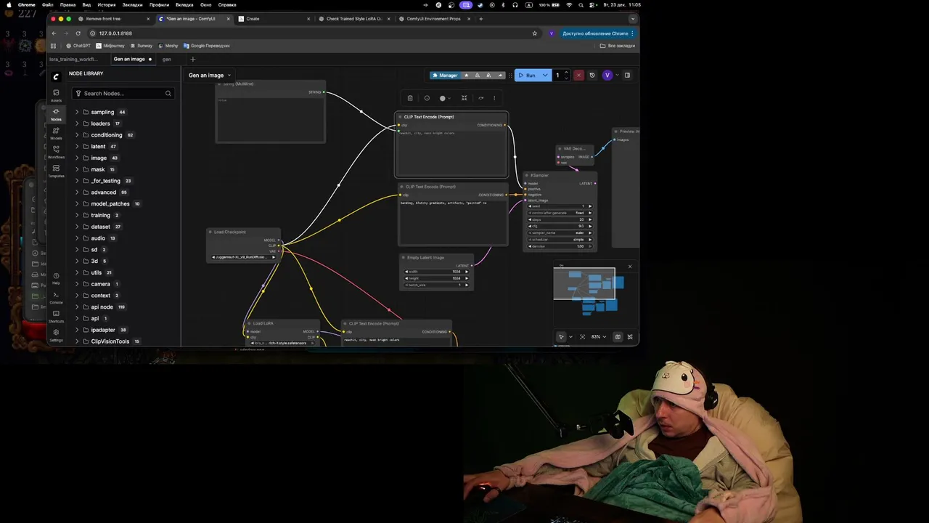Toggle the Console panel icon
This screenshot has height=523, width=929.
[56, 297]
